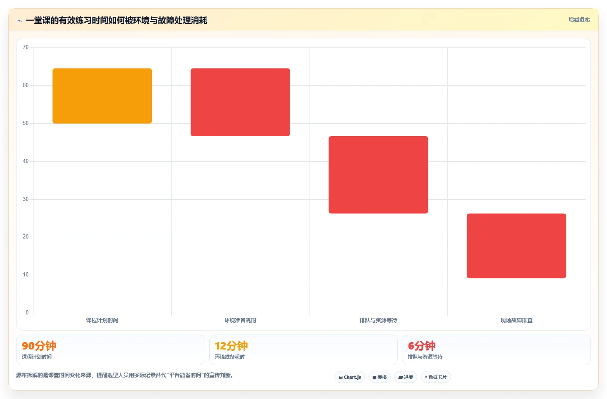
Task: Click the 90分钟 value in the stat card
Action: (x=39, y=346)
